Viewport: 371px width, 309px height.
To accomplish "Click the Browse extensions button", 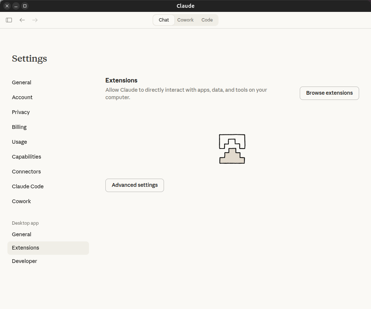I will 329,93.
